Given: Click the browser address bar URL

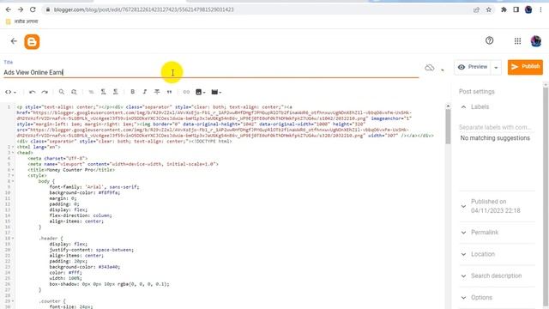Looking at the screenshot, I should [143, 9].
